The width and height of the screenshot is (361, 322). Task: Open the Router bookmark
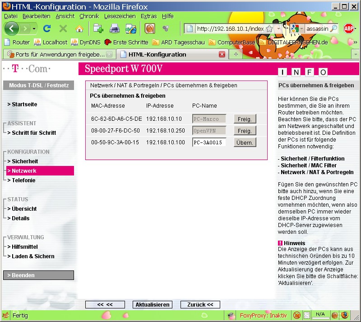click(x=18, y=42)
